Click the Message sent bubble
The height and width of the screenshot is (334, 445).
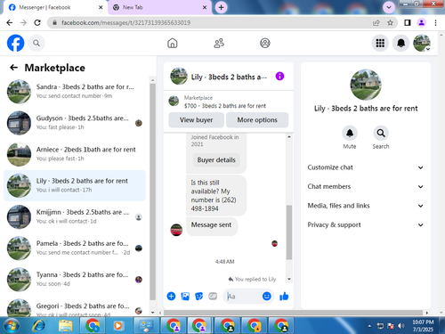tap(211, 225)
